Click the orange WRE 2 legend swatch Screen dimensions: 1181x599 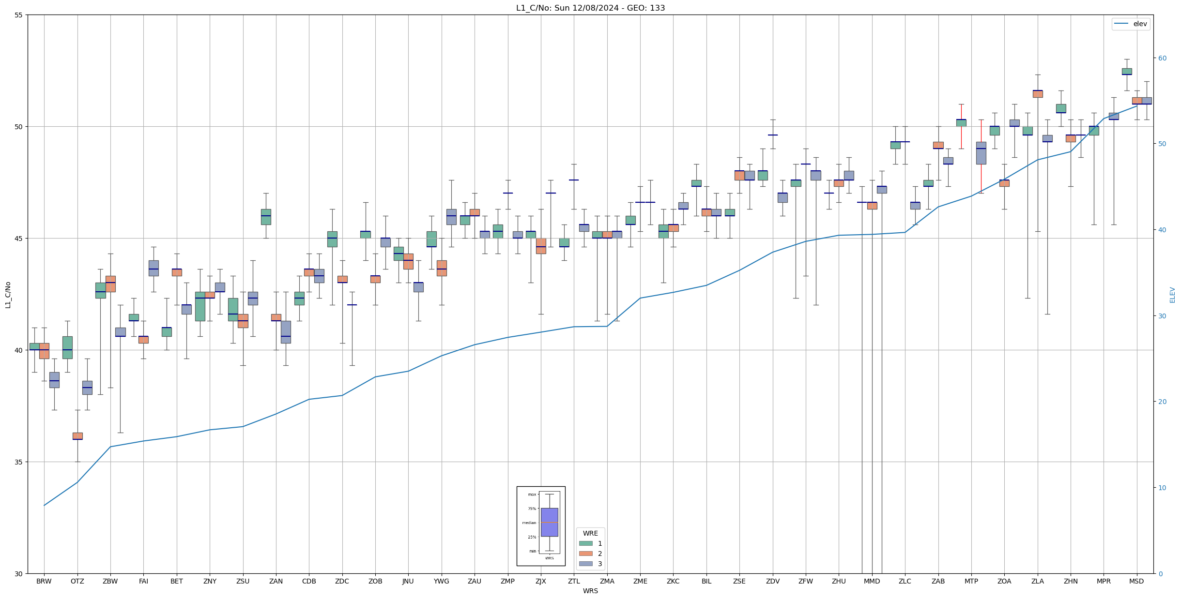585,554
